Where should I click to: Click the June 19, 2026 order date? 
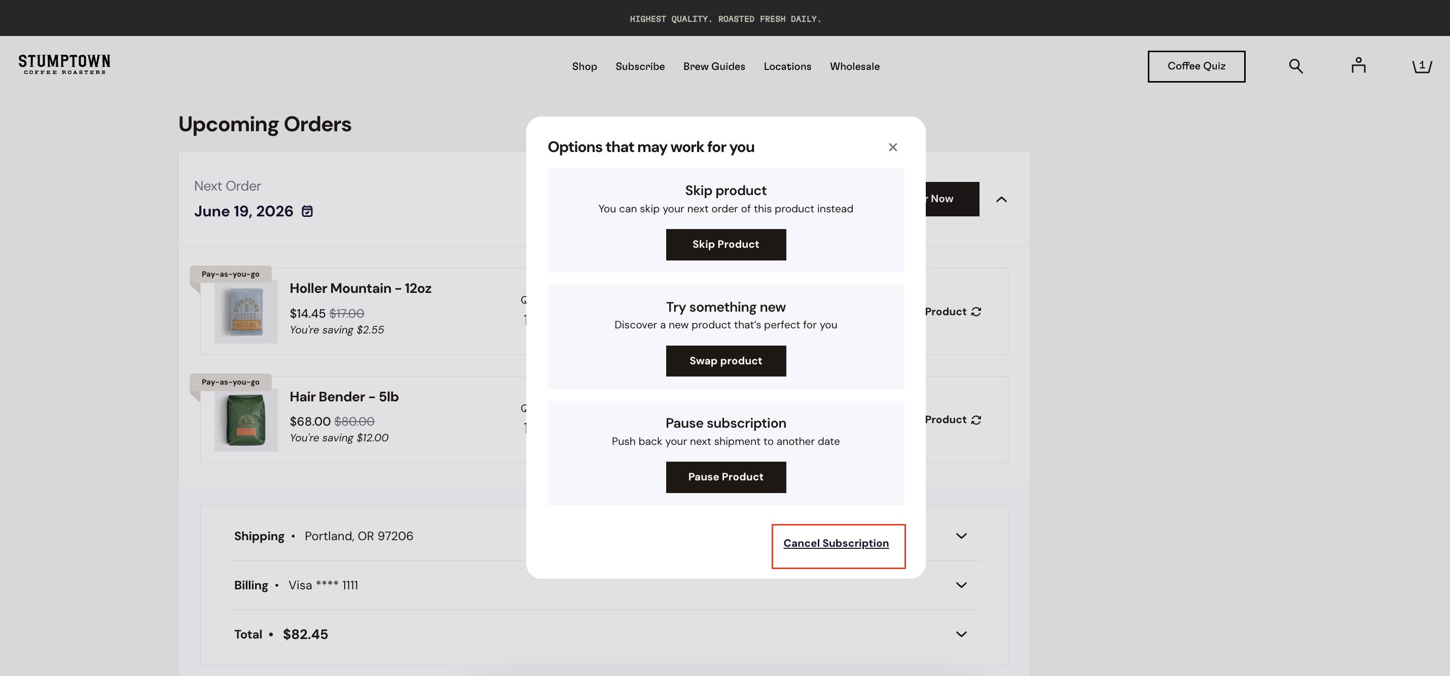coord(244,211)
